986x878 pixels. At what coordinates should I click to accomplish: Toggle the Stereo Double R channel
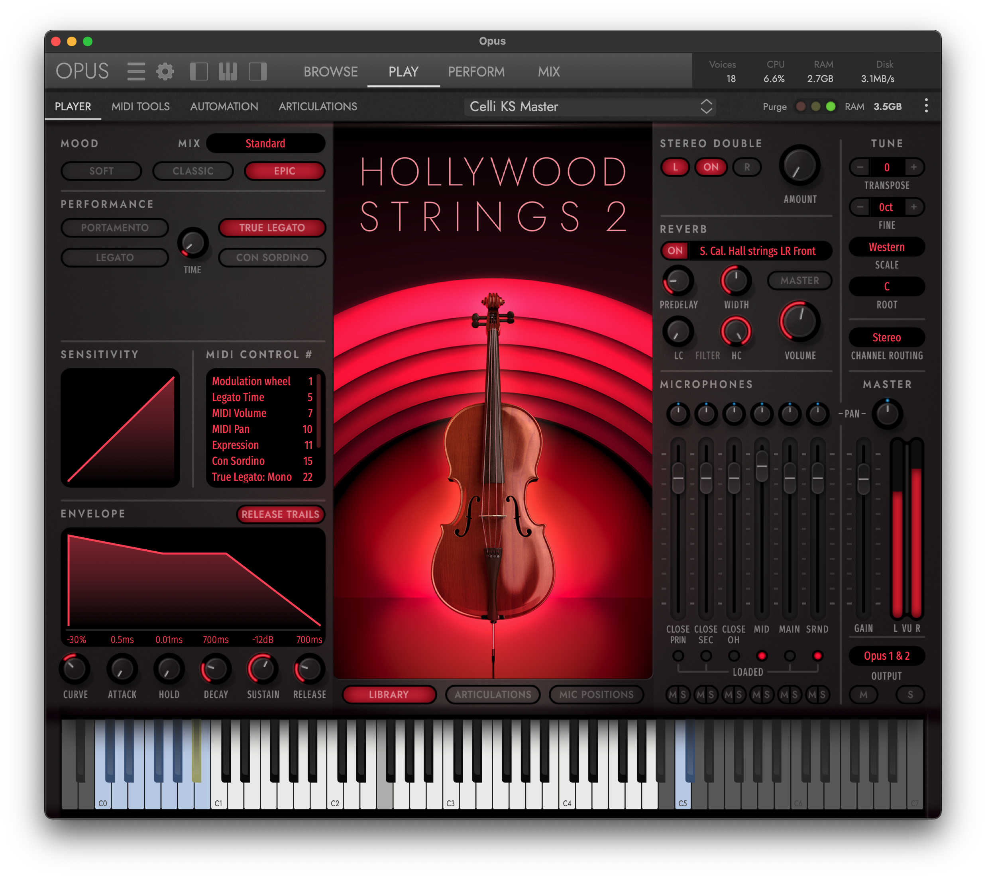coord(746,167)
